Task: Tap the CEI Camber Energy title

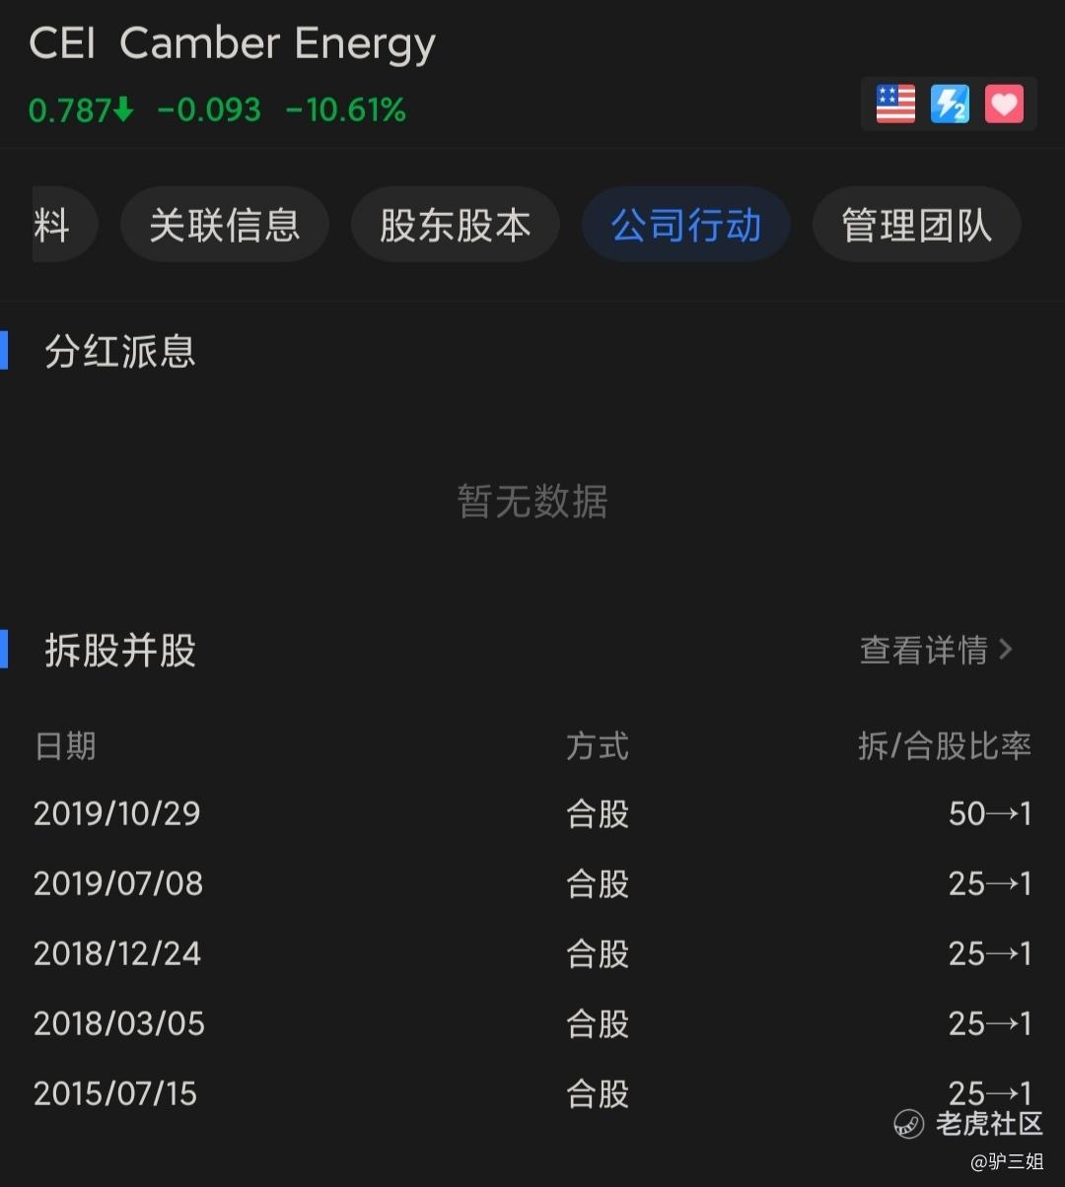Action: pos(233,44)
